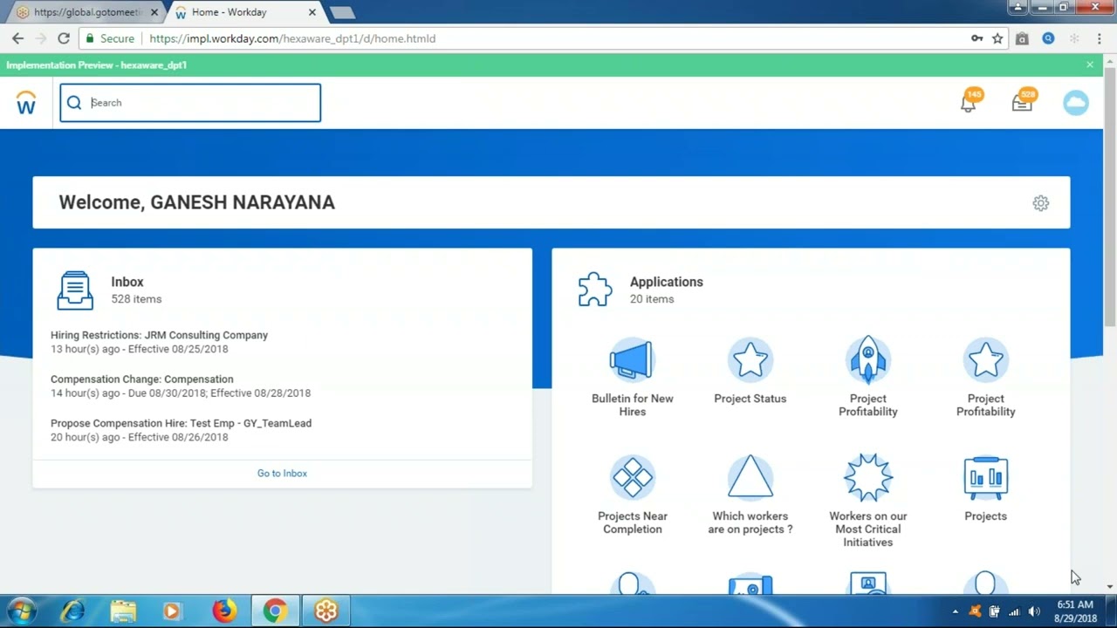Click the volume speaker tray icon

[x=1034, y=611]
